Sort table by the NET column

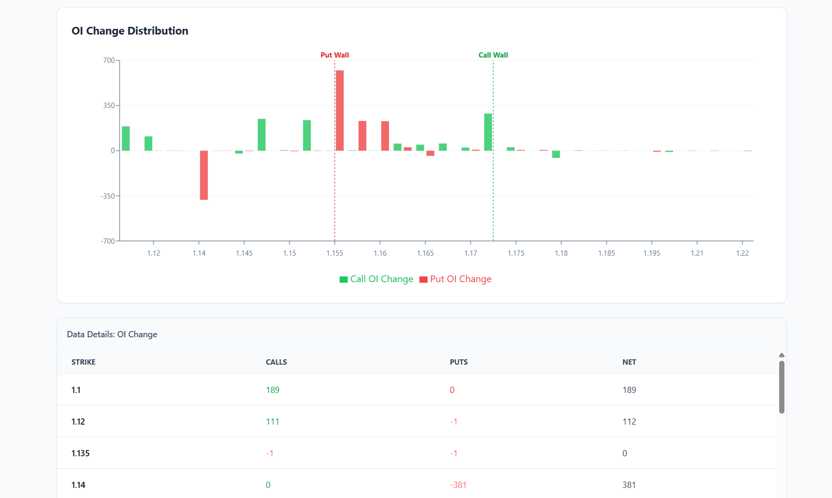pyautogui.click(x=629, y=362)
